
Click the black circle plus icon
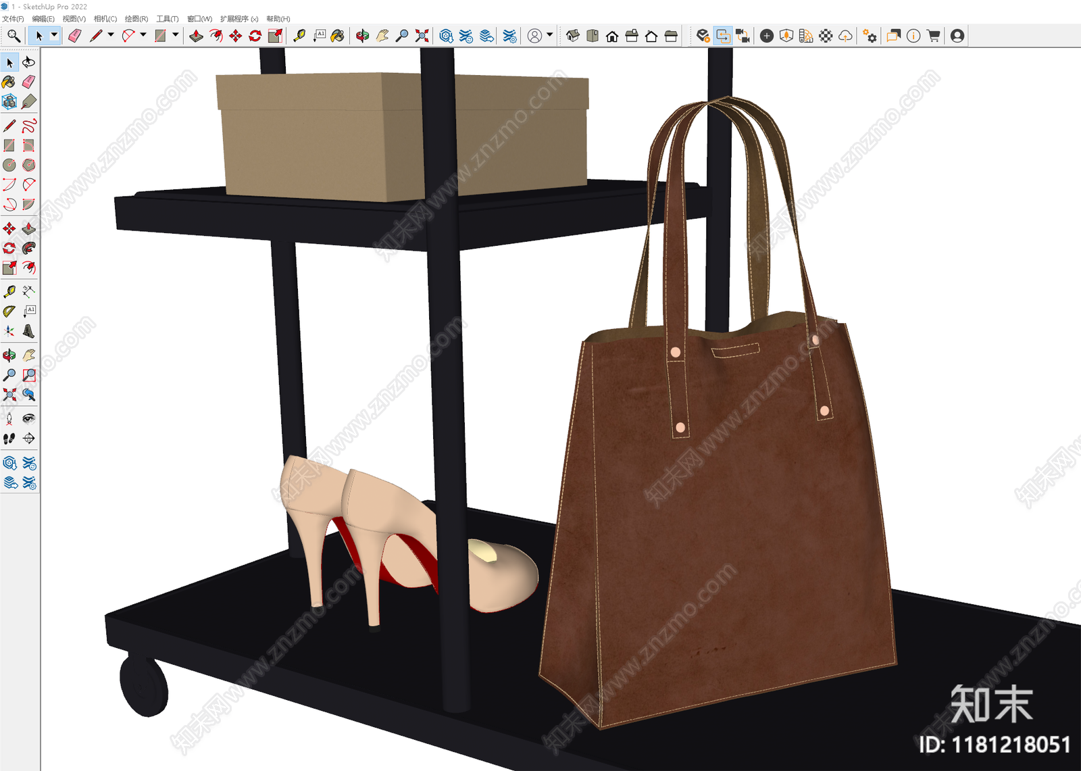pos(766,36)
